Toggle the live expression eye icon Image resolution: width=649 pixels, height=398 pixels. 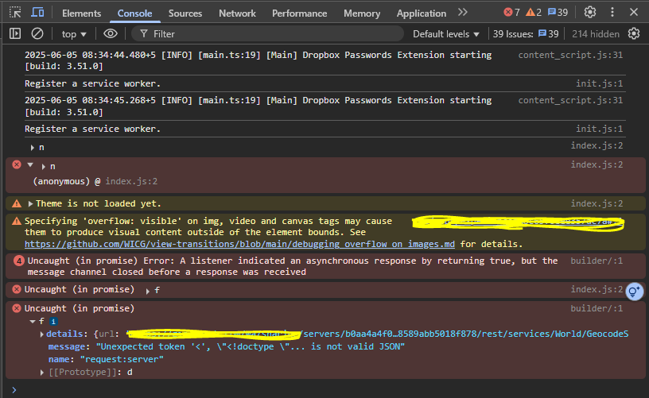click(x=111, y=33)
